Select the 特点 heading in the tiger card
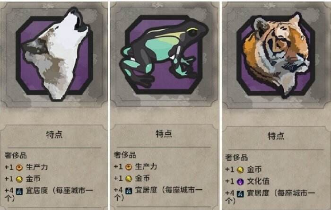This screenshot has width=331, height=210. [276, 136]
